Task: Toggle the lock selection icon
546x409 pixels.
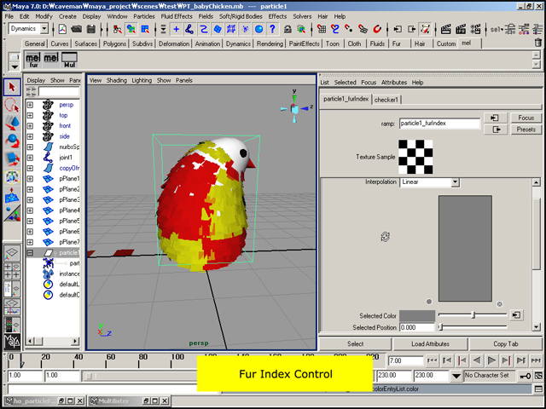Action: (288, 29)
